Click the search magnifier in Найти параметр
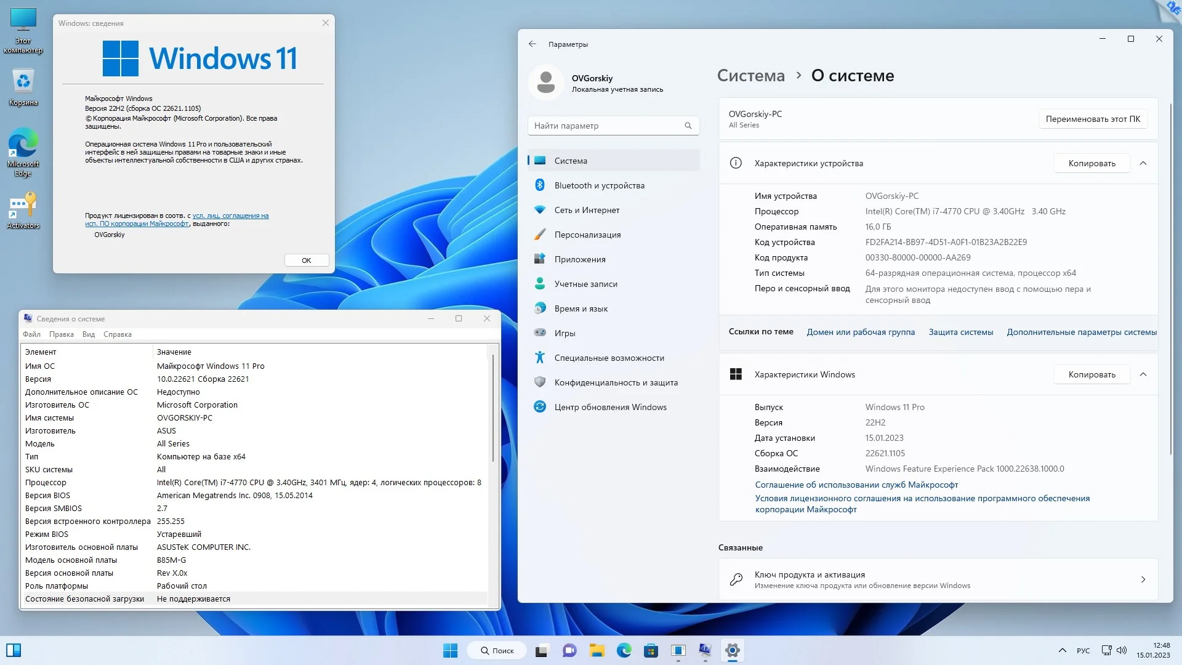The image size is (1182, 665). 688,126
